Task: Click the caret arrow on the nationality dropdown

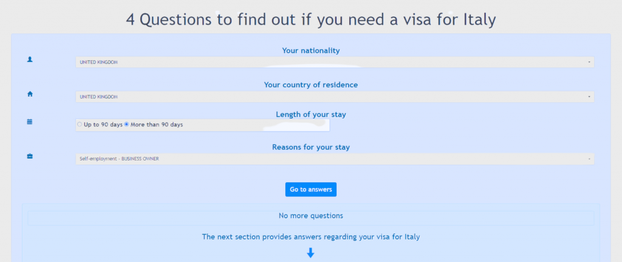Action: tap(589, 62)
